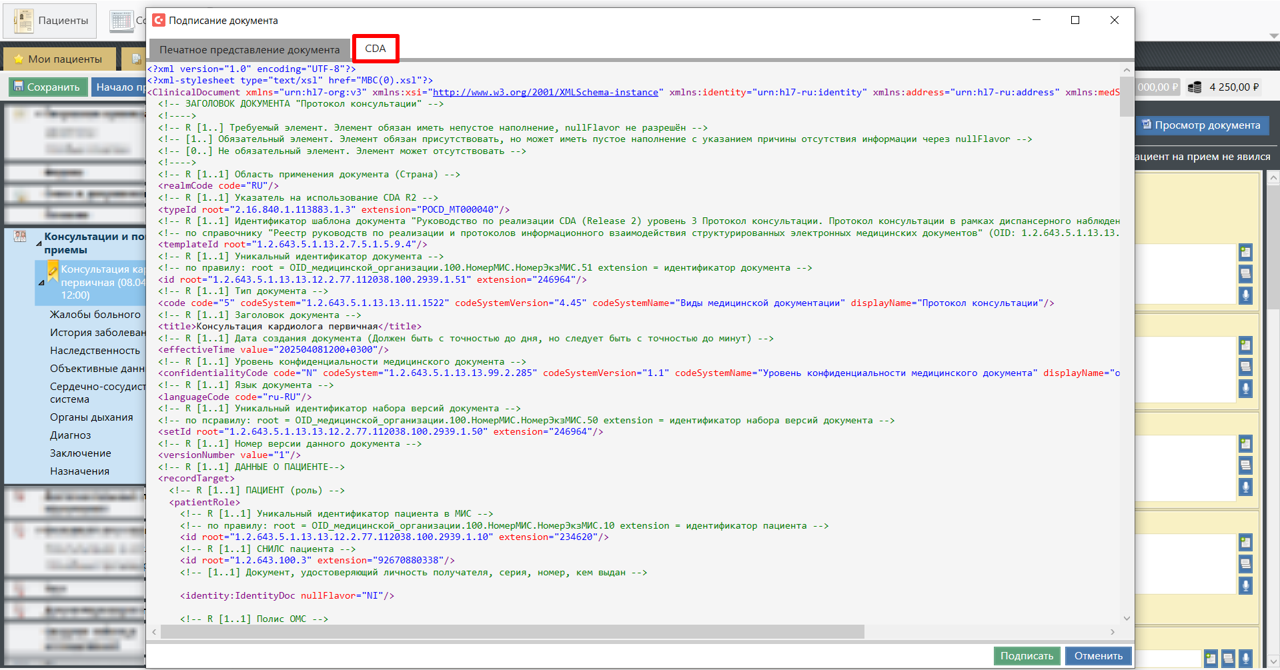Collapse the Консультация кардиолога первичная node
Image resolution: width=1280 pixels, height=670 pixels.
click(41, 283)
